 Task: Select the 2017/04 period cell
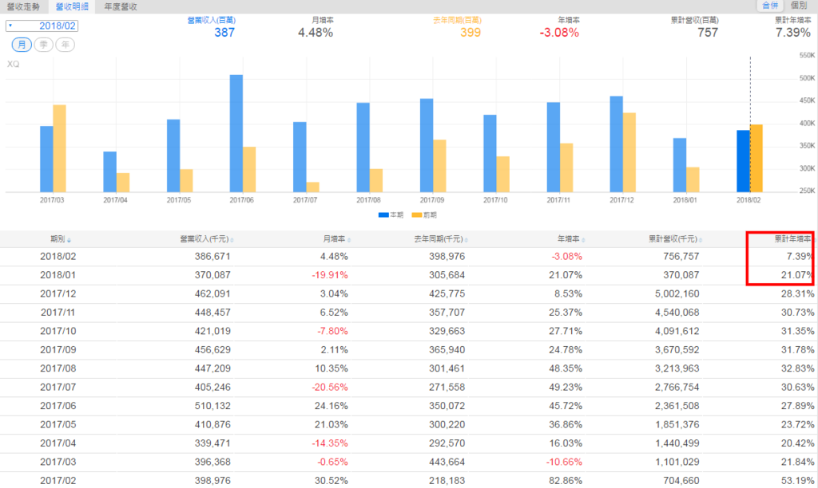click(x=58, y=443)
